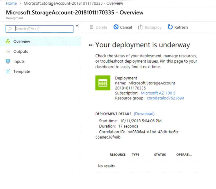Go to Home in the breadcrumb

pyautogui.click(x=11, y=3)
